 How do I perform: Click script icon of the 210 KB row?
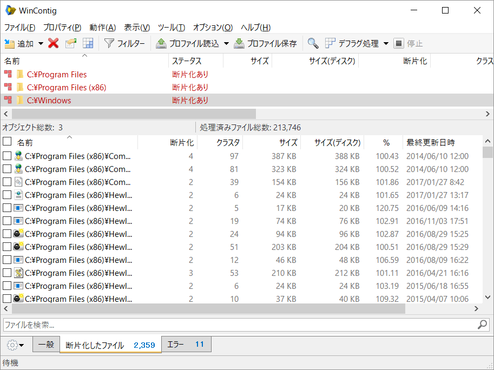click(18, 273)
